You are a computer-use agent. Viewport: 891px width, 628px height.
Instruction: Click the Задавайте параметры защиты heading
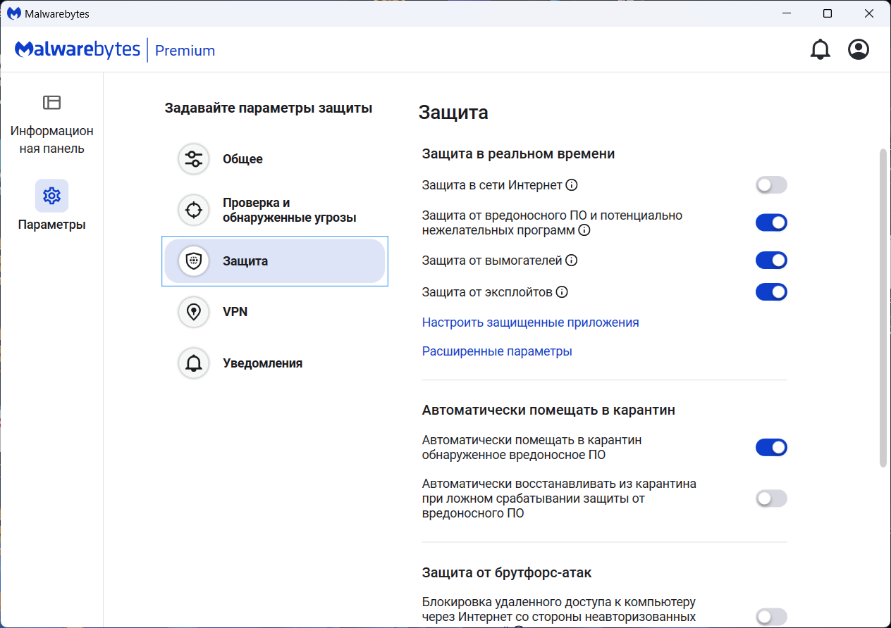pyautogui.click(x=269, y=108)
